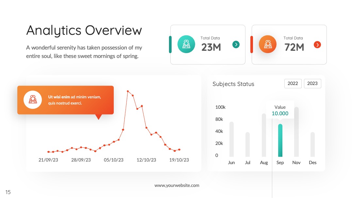Screen dimensions: 353x198
Task: Click the 'A wonderful serenity' subtitle paragraph
Action: click(84, 52)
